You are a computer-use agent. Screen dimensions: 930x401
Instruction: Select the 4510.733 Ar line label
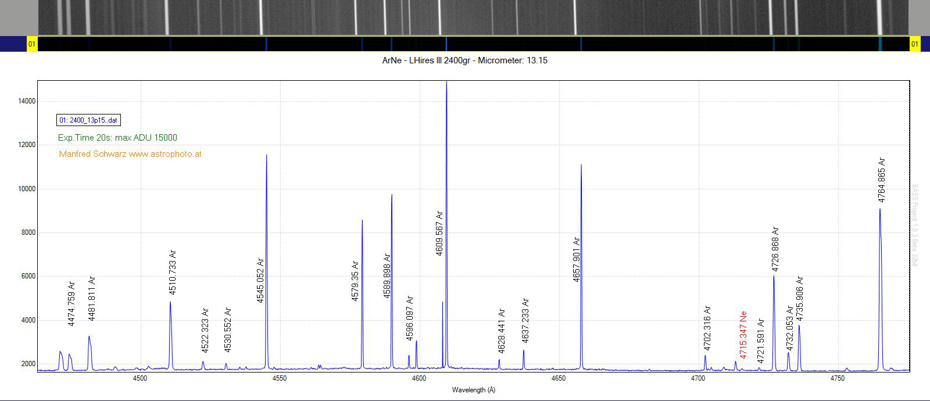coord(172,273)
